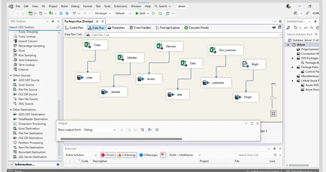
Task: Select Flat File Source in toolbox
Action: [28, 89]
